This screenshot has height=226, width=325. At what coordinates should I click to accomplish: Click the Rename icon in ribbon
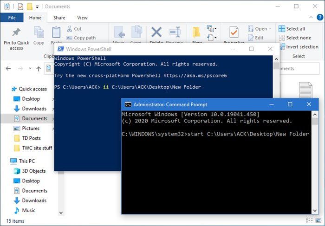pos(175,32)
